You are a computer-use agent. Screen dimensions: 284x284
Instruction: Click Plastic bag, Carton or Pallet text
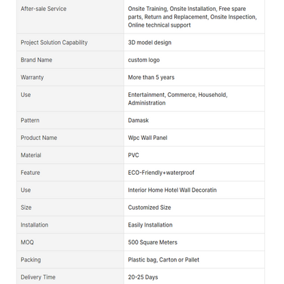[164, 260]
